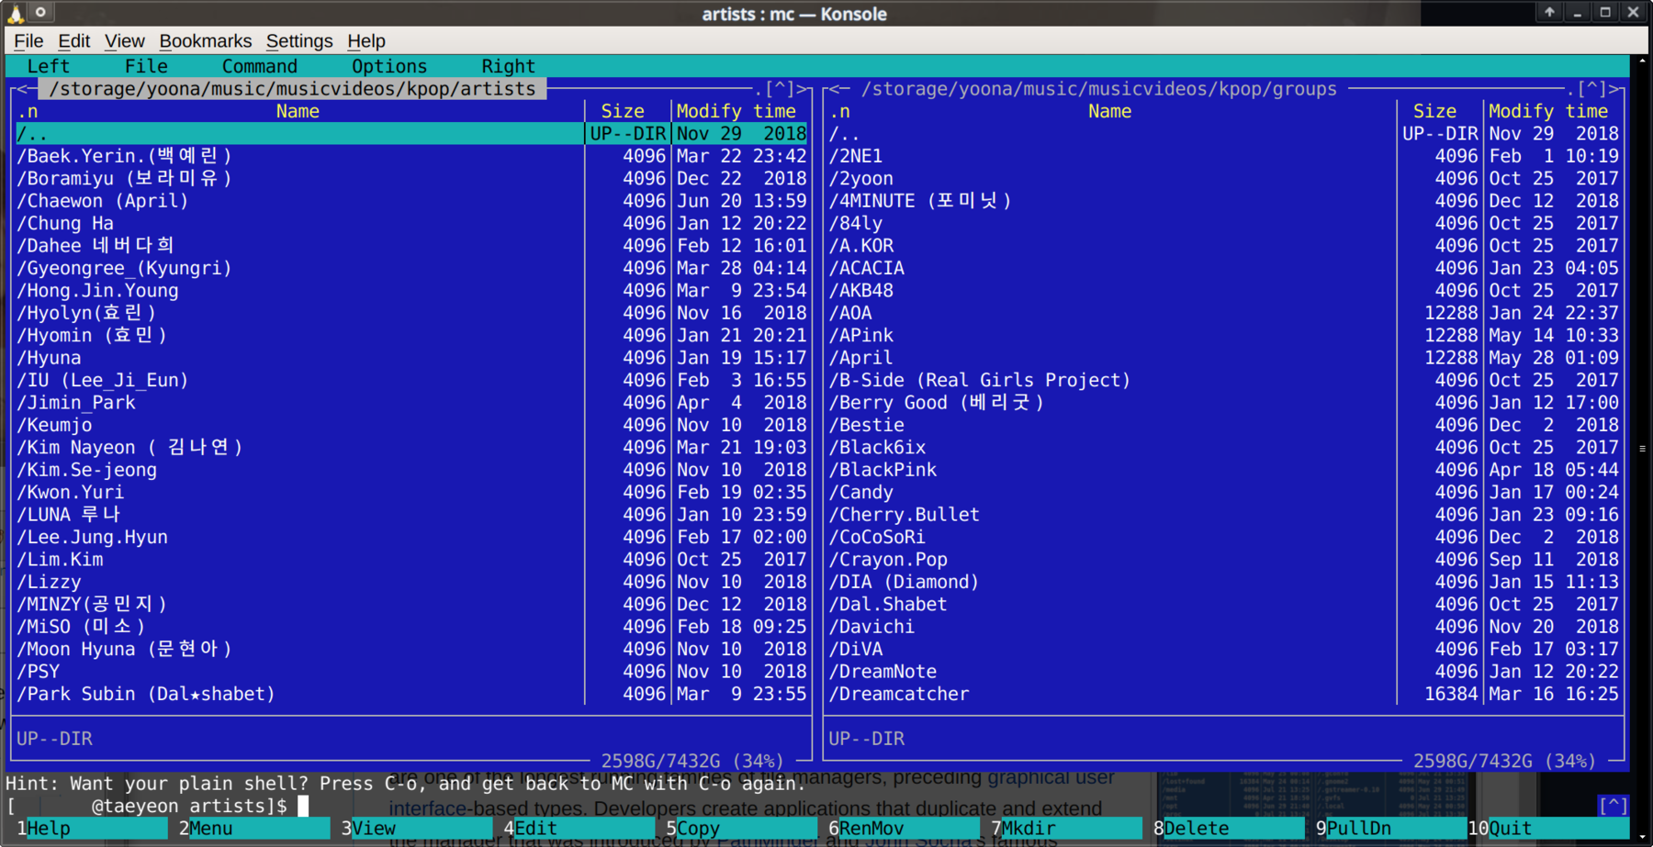
Task: Click the right panel '.n' sort indicator
Action: pyautogui.click(x=839, y=111)
